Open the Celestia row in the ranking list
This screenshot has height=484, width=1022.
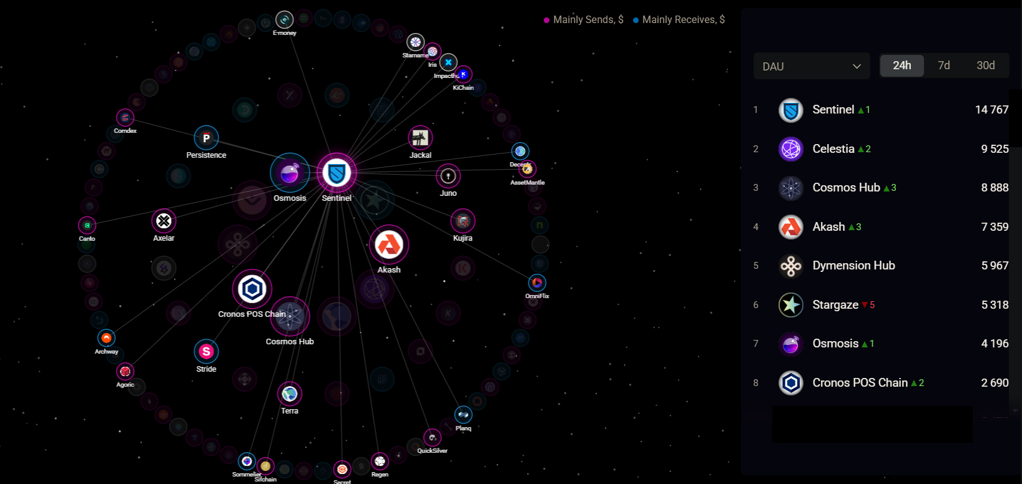coord(880,149)
